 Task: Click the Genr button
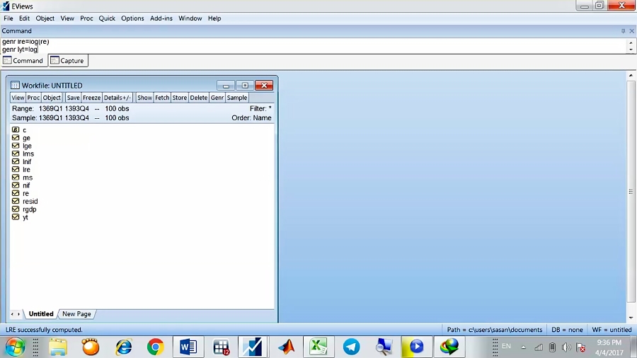(217, 98)
